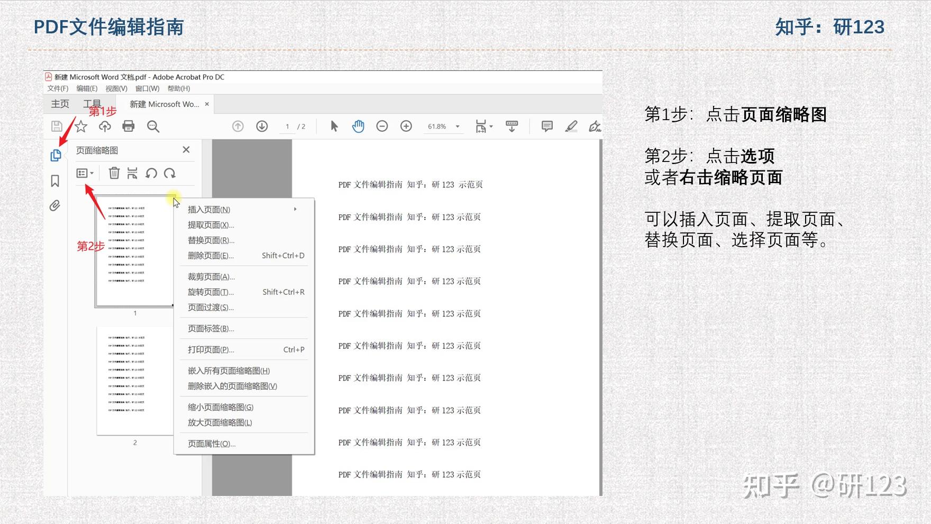Select the highlighter pen tool
931x524 pixels.
[571, 126]
